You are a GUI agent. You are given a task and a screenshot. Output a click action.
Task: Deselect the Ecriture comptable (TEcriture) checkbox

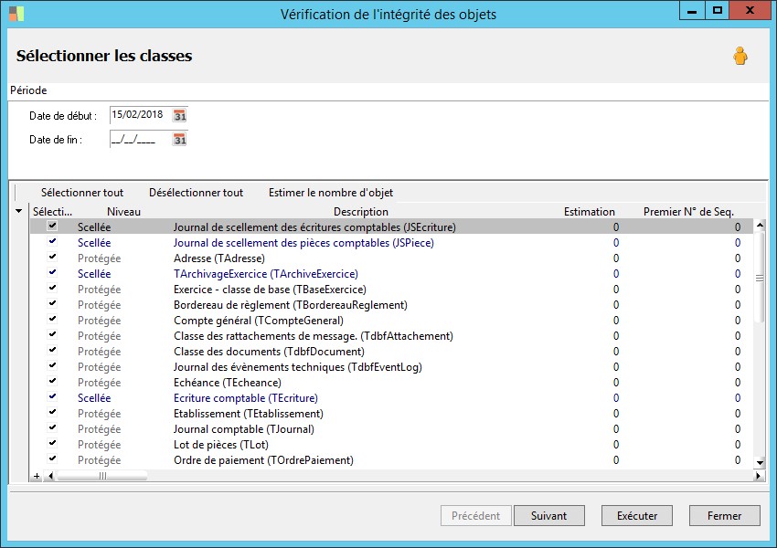[x=52, y=397]
